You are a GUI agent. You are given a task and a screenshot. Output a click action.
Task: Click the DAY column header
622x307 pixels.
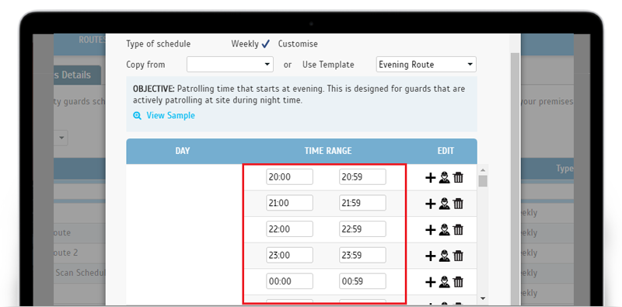tap(183, 151)
